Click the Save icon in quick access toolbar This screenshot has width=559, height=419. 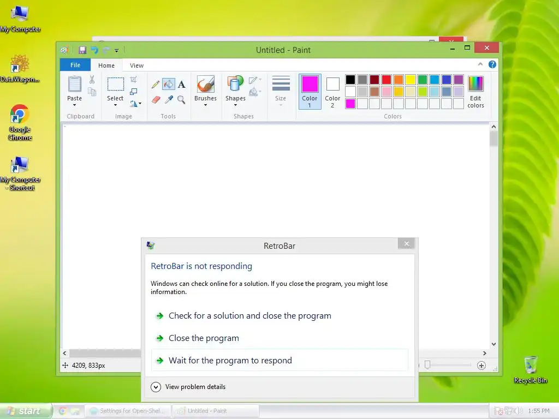coord(82,50)
